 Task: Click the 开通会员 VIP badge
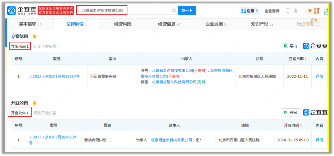pyautogui.click(x=313, y=11)
